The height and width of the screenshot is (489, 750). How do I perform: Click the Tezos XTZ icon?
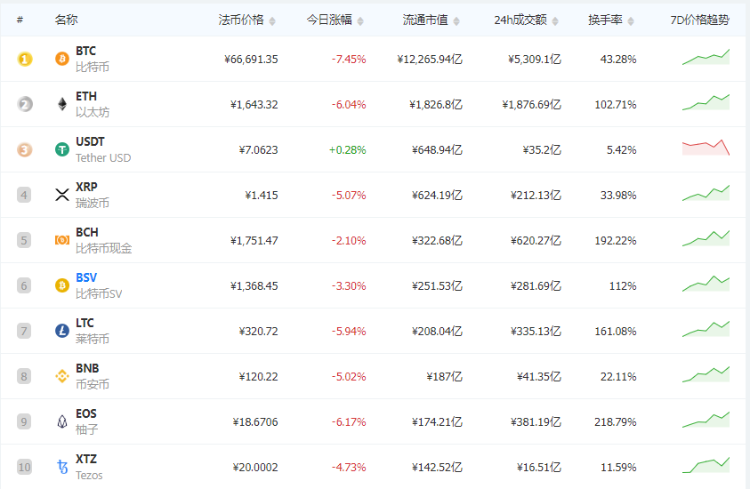(x=62, y=467)
